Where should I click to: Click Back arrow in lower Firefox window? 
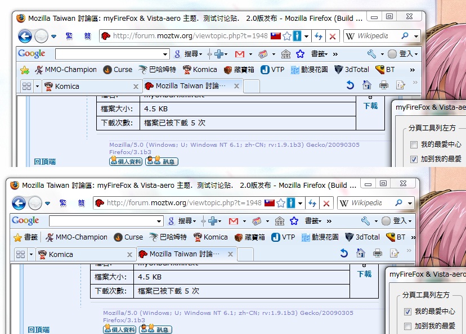[x=19, y=204]
